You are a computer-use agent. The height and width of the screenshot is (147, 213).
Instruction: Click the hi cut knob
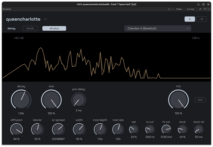pos(166,129)
